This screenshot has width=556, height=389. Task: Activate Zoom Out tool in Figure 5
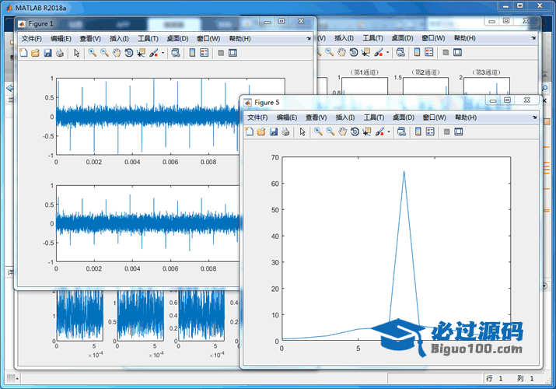[330, 132]
